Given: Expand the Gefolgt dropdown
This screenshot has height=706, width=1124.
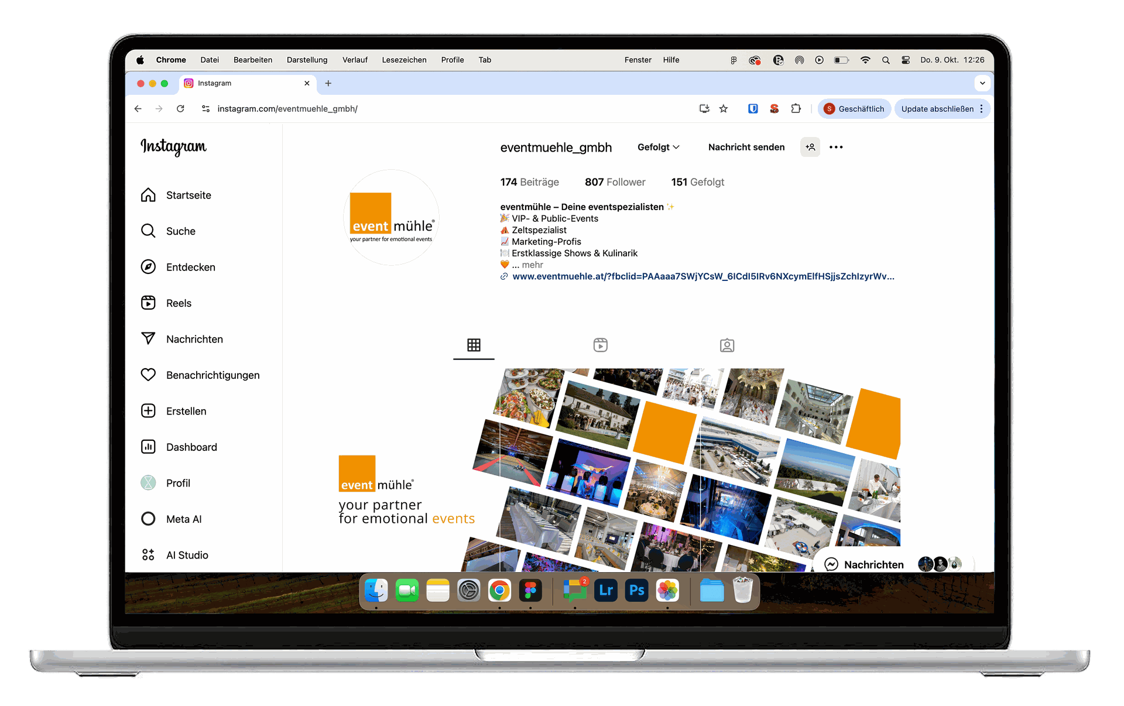Looking at the screenshot, I should 658,147.
